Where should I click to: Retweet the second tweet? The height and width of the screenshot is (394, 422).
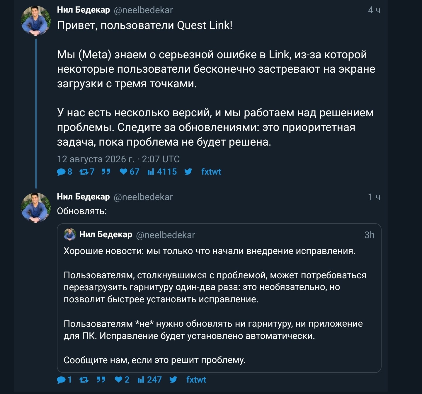[x=84, y=380]
